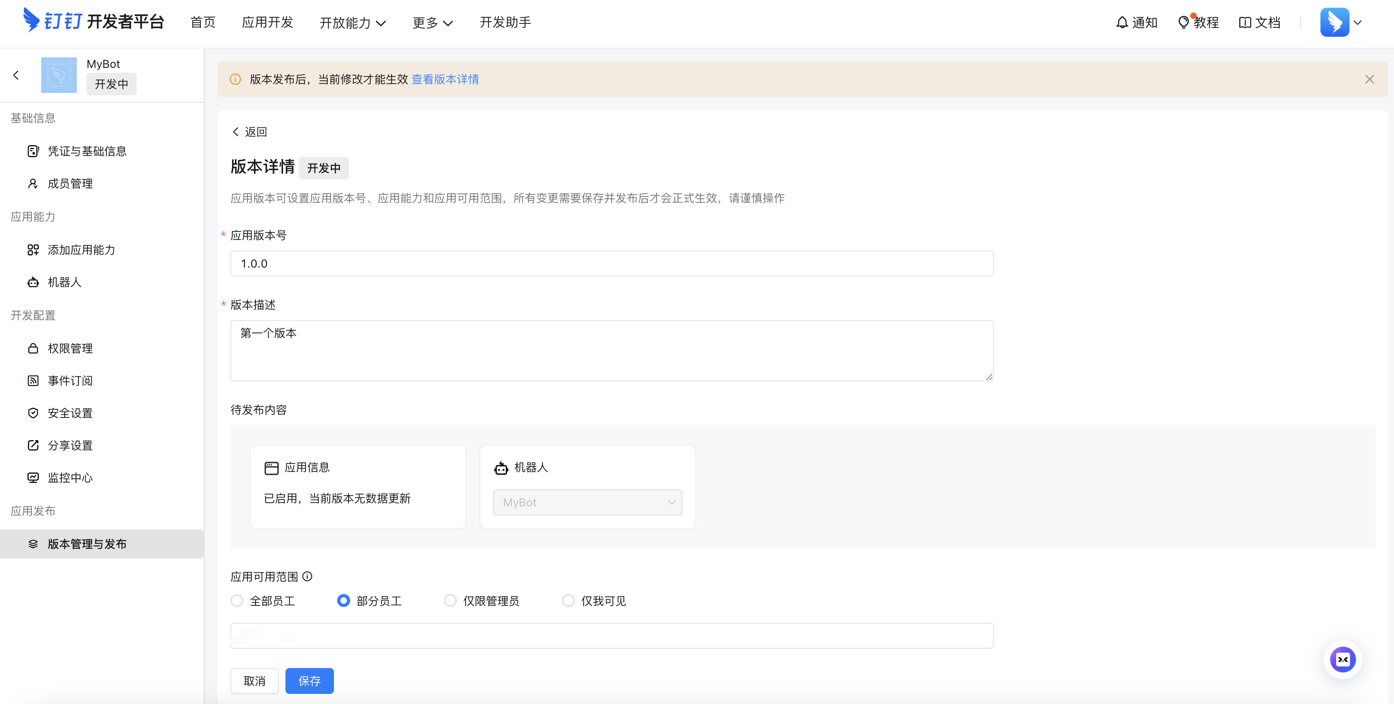Click the notification bell icon

1122,23
